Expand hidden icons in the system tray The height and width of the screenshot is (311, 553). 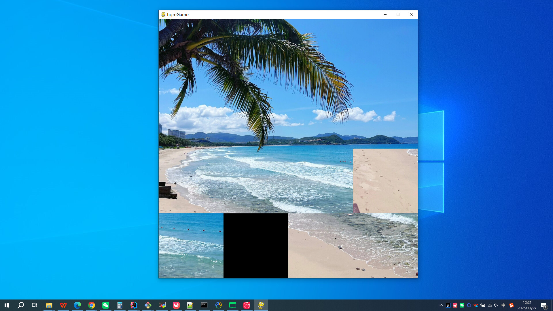click(x=441, y=305)
